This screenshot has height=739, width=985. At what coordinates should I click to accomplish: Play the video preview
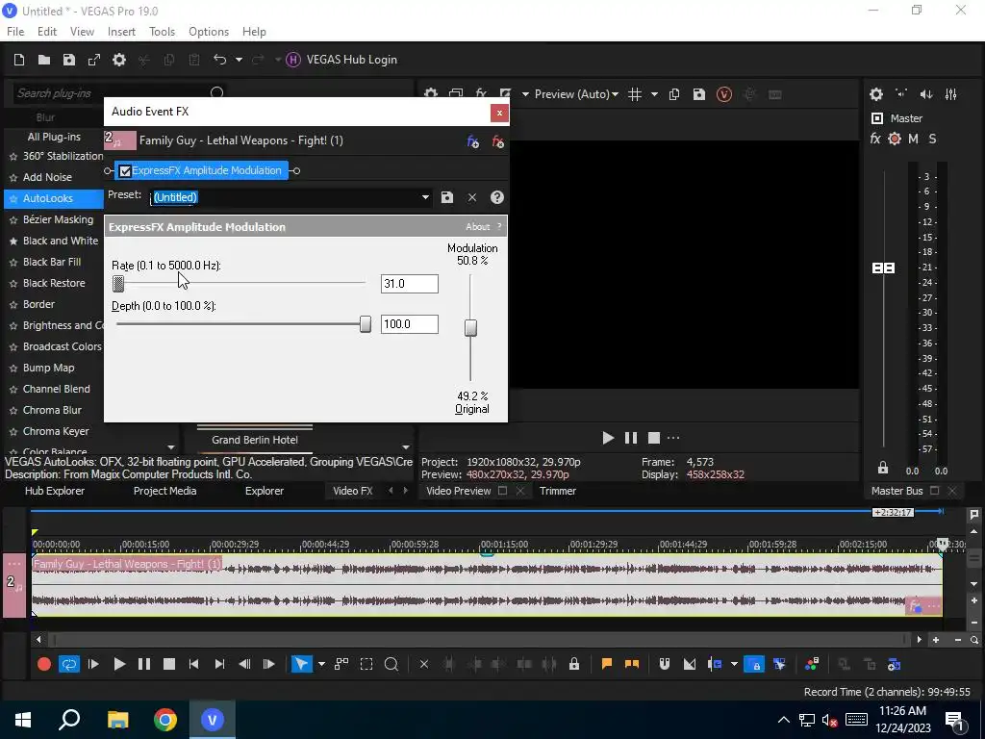click(608, 438)
